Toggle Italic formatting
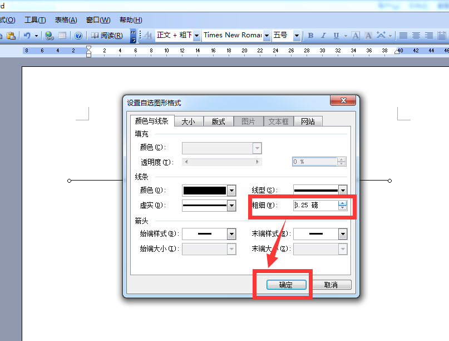The height and width of the screenshot is (341, 449). coord(323,36)
